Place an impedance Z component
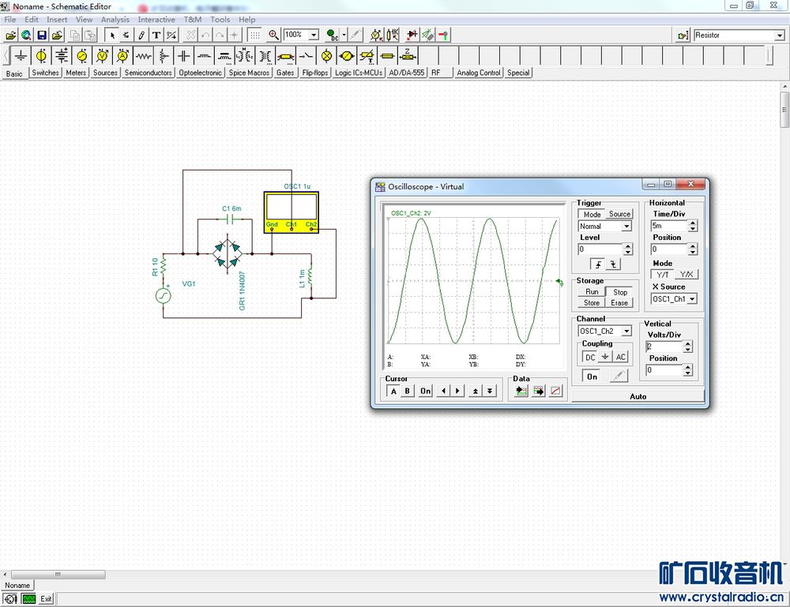Image resolution: width=790 pixels, height=607 pixels. pyautogui.click(x=408, y=56)
